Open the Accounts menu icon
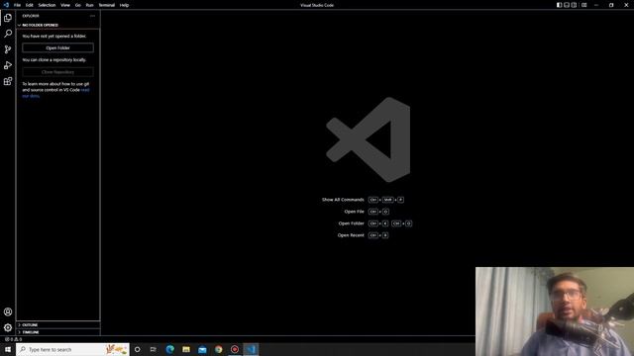 [8, 311]
